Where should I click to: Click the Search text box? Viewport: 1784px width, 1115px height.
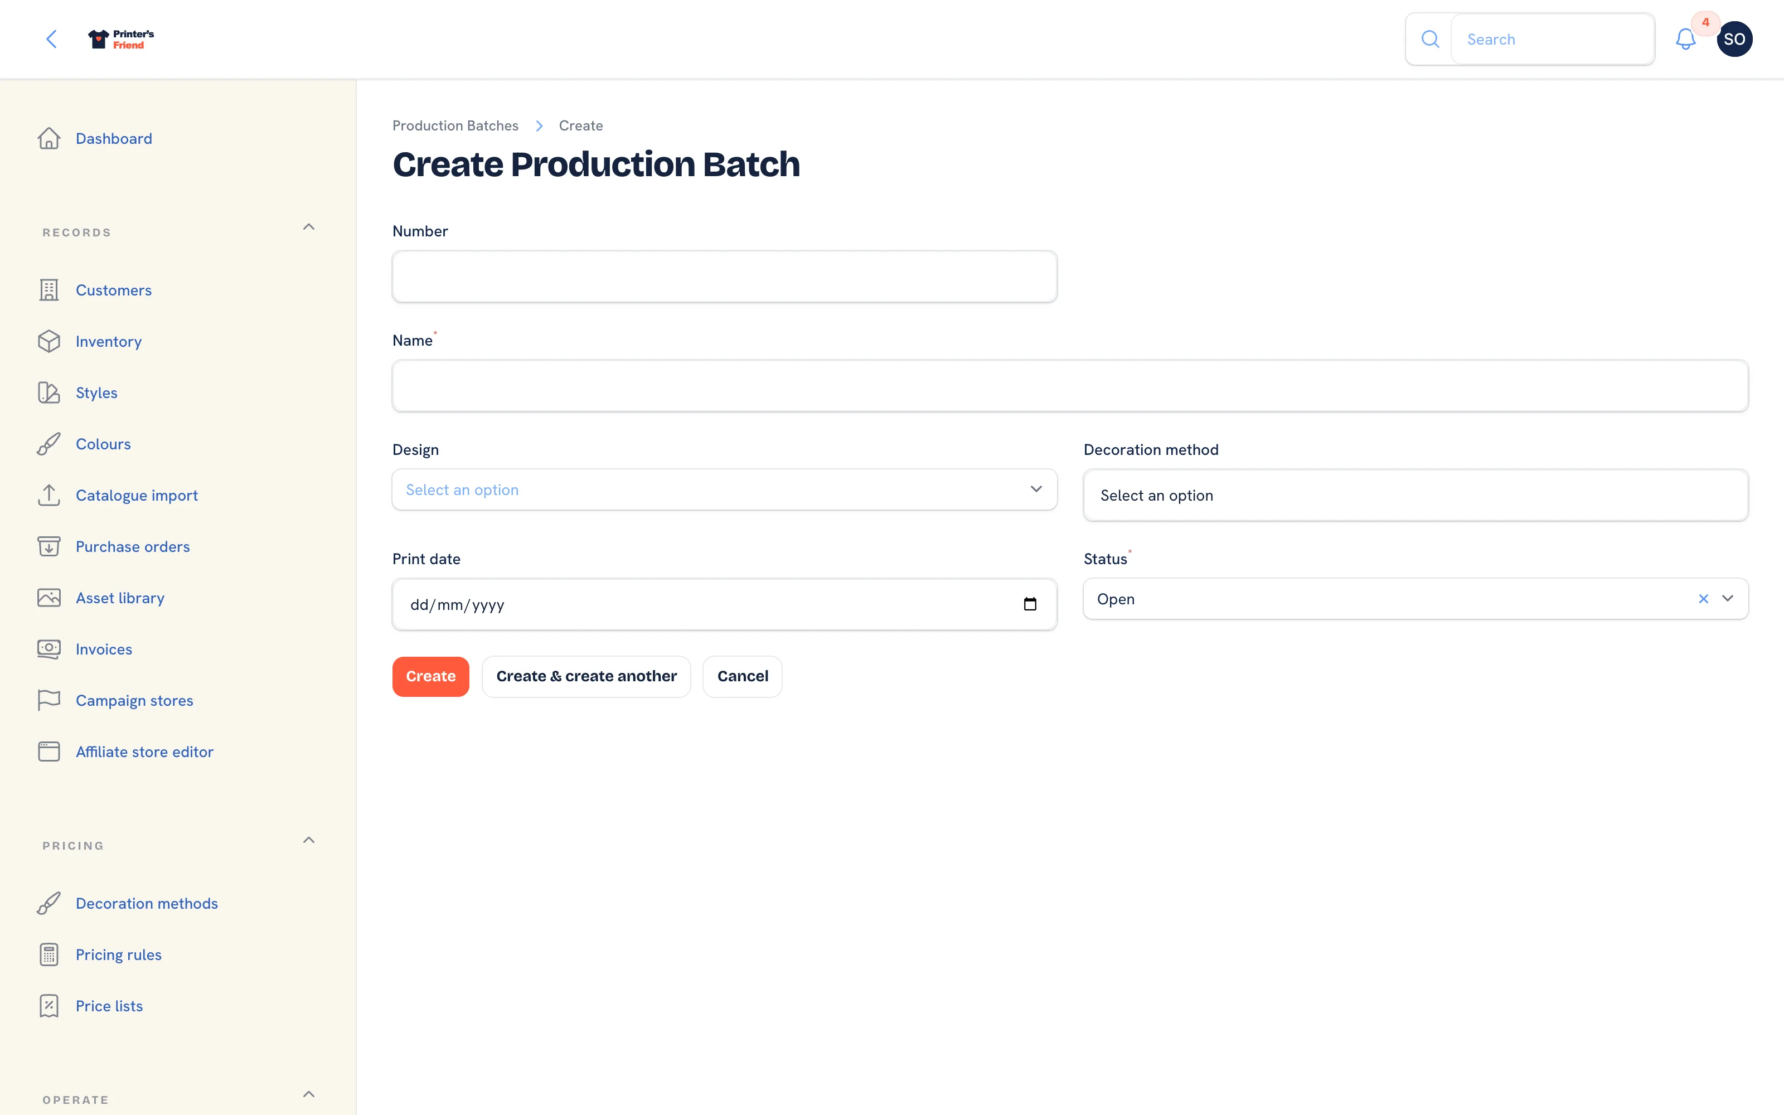(1553, 39)
